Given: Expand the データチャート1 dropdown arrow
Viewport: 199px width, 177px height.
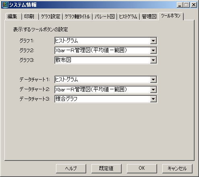Looking at the screenshot, I should point(153,80).
